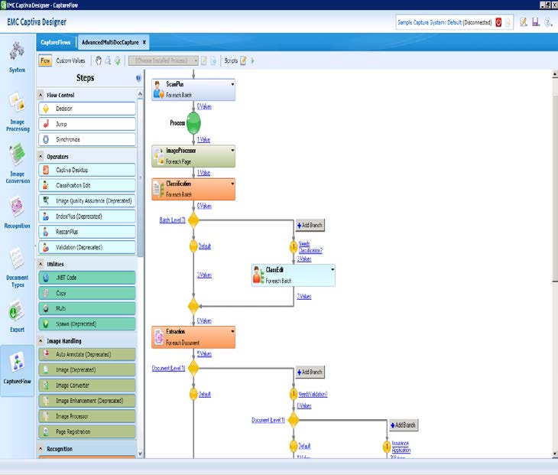Click the green arrow after Scripts
The image size is (558, 475).
253,60
